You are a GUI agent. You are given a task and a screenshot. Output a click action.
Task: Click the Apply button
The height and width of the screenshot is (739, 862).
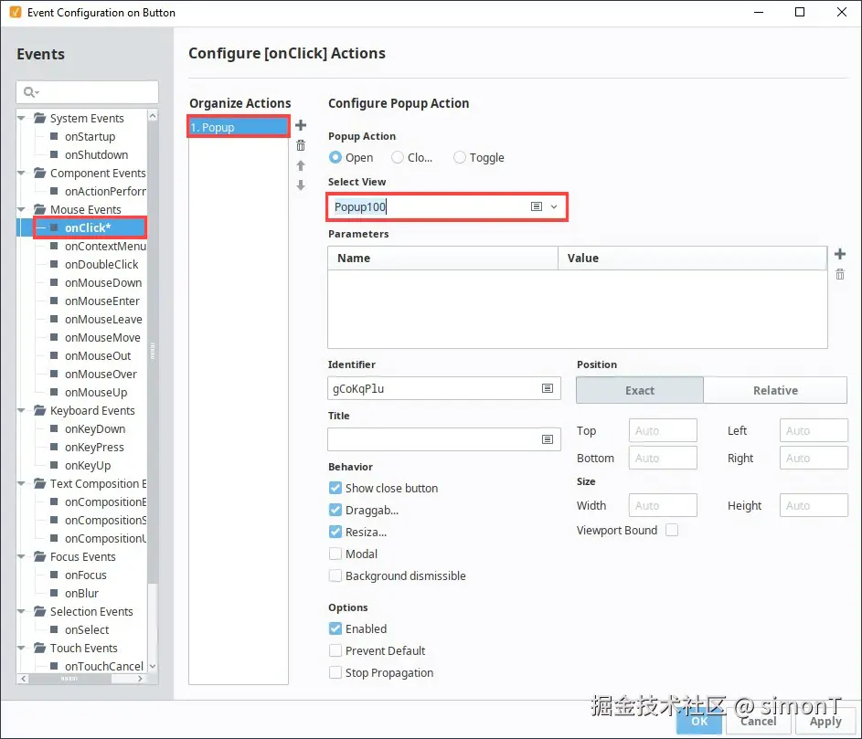825,721
